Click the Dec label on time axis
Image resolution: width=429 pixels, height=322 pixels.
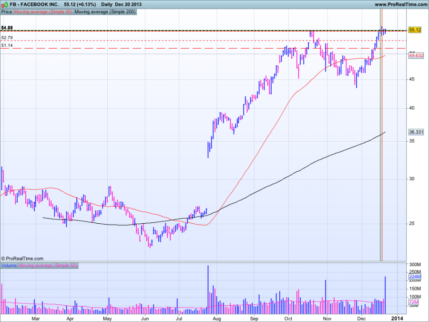362,319
